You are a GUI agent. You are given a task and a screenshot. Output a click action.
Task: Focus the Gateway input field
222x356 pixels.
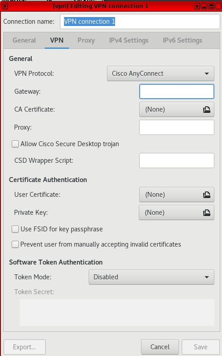tap(177, 91)
